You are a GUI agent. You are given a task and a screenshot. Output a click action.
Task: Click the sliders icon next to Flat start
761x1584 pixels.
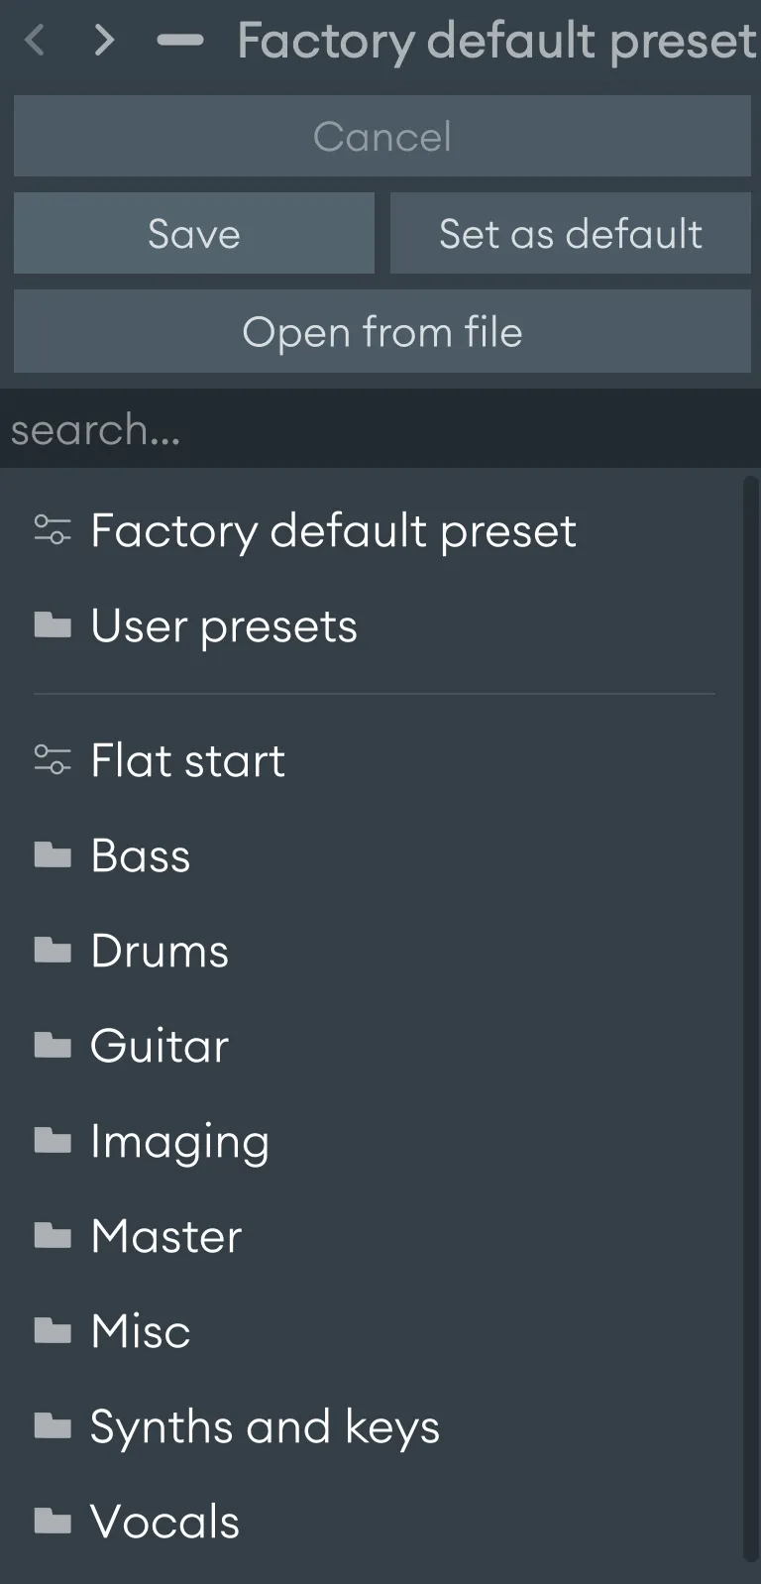pyautogui.click(x=54, y=760)
